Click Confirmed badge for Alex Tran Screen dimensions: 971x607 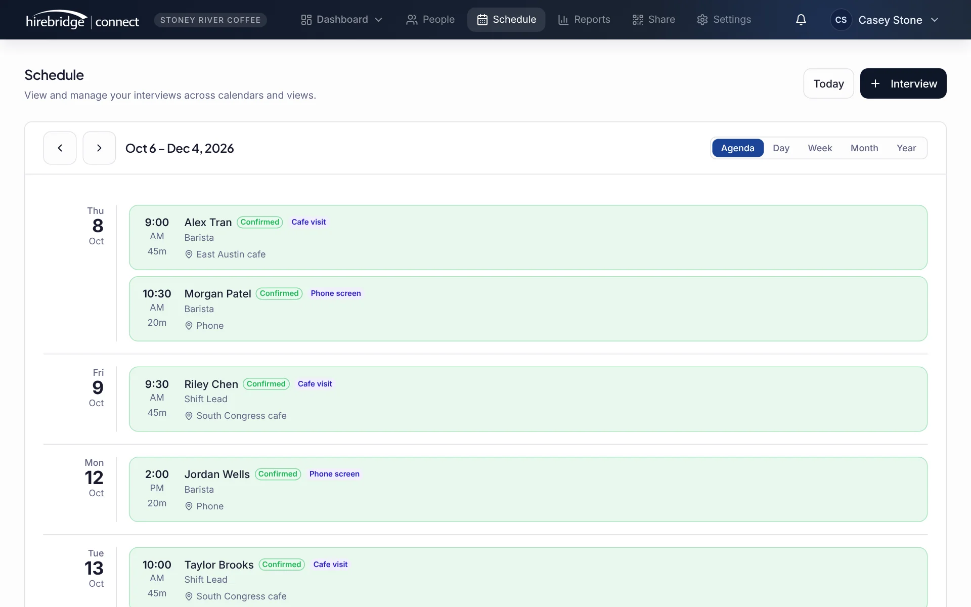point(260,222)
